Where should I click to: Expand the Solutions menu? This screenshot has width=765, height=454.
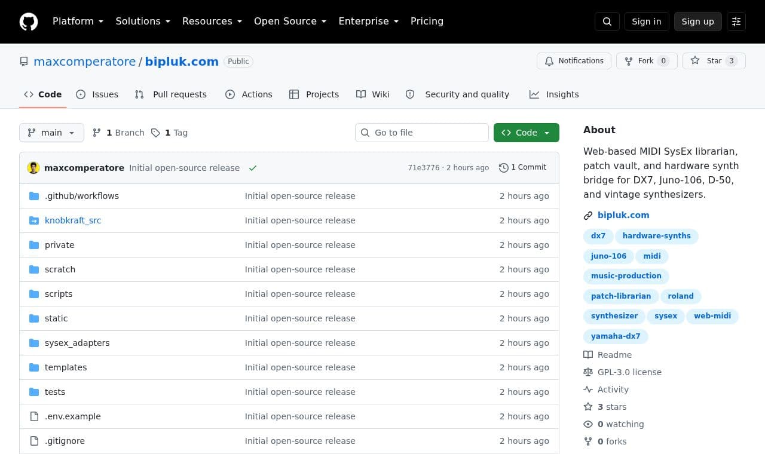pos(143,22)
